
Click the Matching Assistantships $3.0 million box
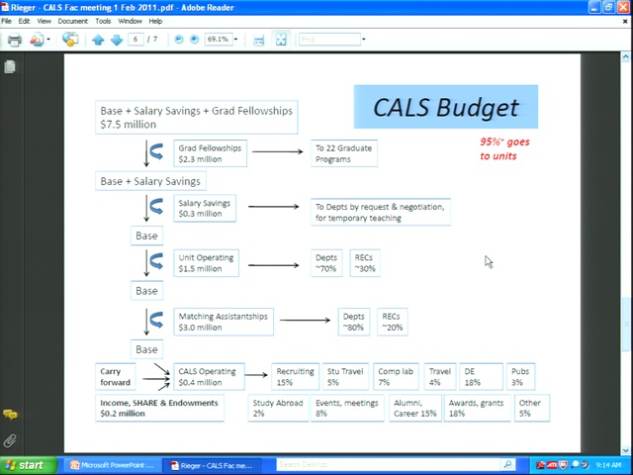coord(224,322)
